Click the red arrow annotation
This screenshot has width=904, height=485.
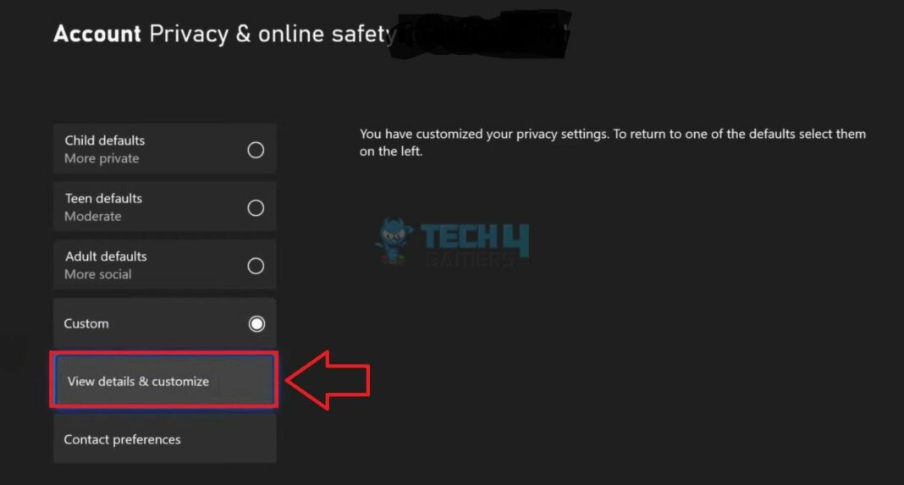point(328,380)
